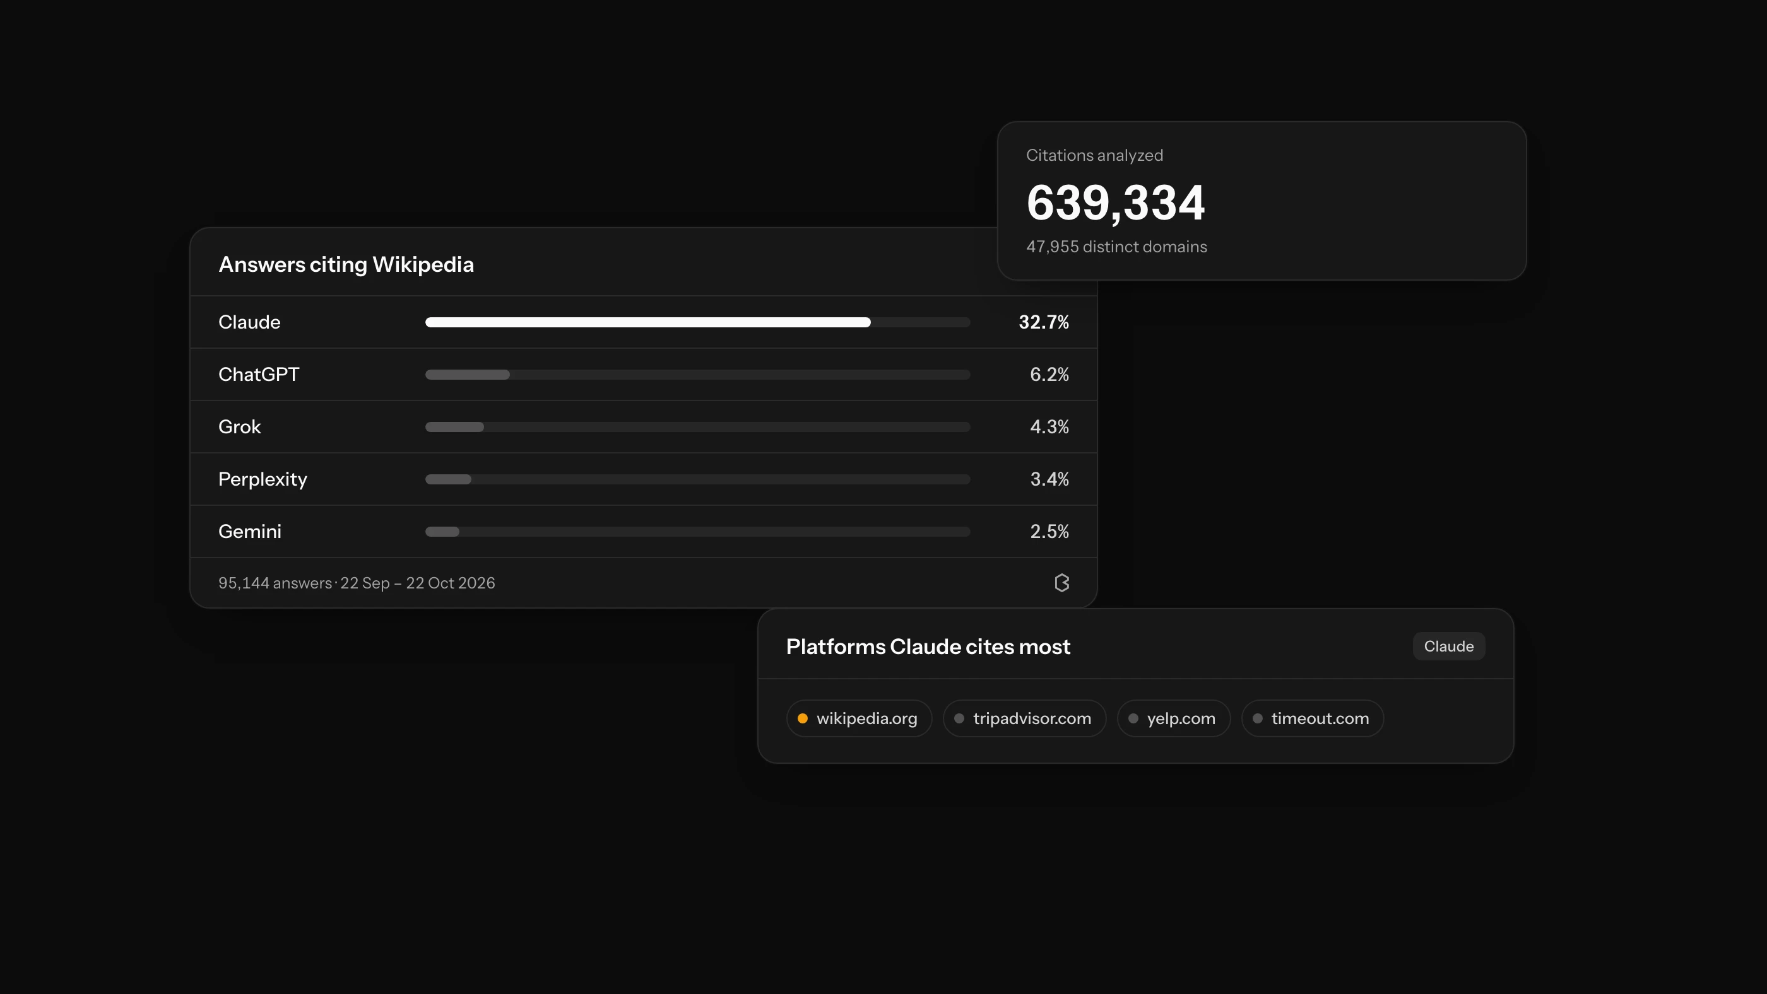
Task: Click the Grok row label
Action: (239, 427)
